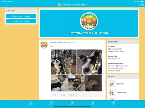
Task: Tap the large circular Pawsitive Vibes banner logo
Action: (89, 21)
